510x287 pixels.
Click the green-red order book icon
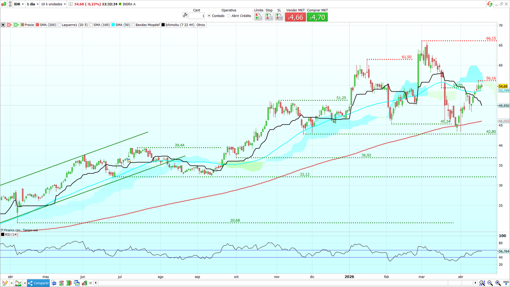69,283
